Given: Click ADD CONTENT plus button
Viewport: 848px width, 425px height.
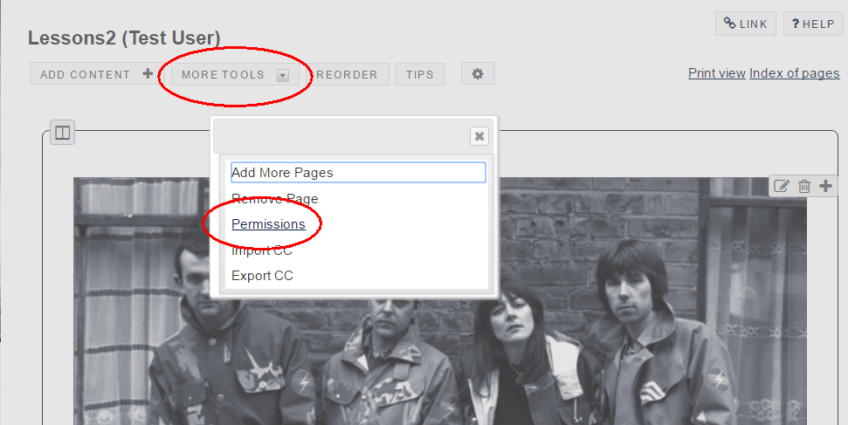Looking at the screenshot, I should click(96, 75).
